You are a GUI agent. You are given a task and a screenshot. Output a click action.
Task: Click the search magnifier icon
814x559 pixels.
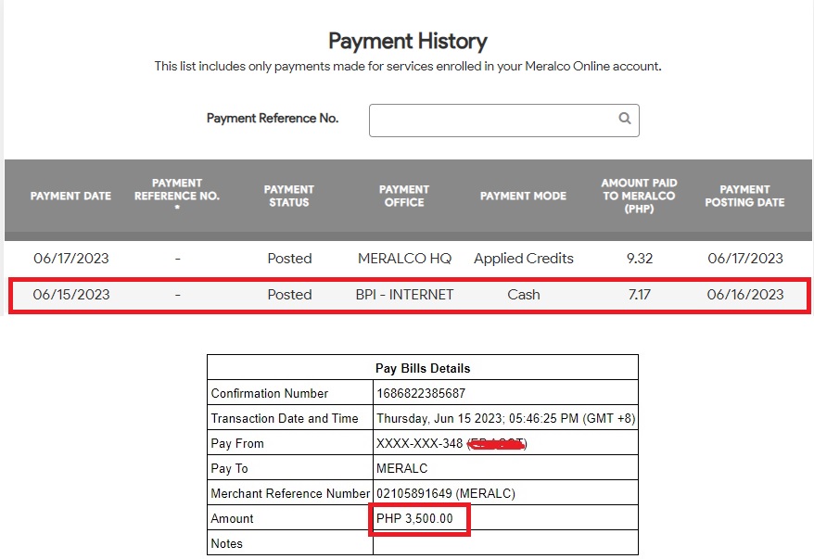pyautogui.click(x=625, y=119)
